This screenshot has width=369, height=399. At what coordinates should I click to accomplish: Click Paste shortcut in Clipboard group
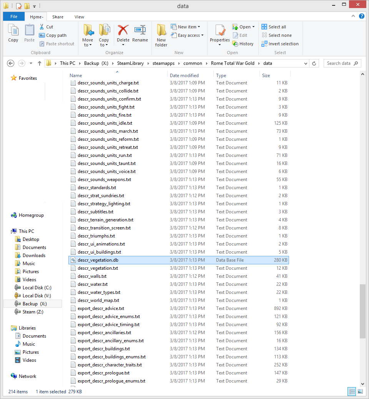[57, 44]
